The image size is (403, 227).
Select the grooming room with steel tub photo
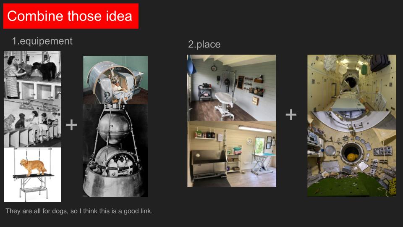[x=232, y=154]
